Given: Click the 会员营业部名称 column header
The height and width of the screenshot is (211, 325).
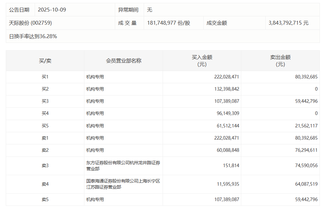Looking at the screenshot, I should coord(124,61).
